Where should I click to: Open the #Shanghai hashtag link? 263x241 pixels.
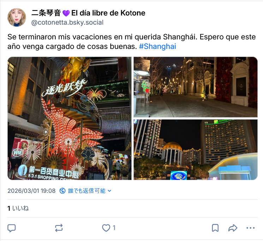click(157, 46)
